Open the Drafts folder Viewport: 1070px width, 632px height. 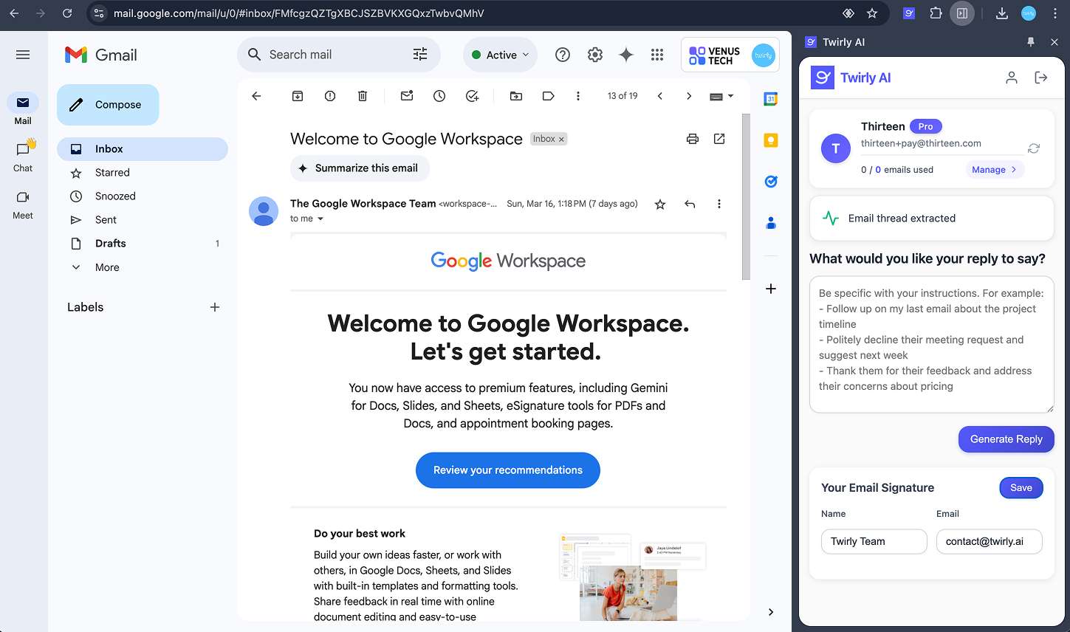(143, 244)
